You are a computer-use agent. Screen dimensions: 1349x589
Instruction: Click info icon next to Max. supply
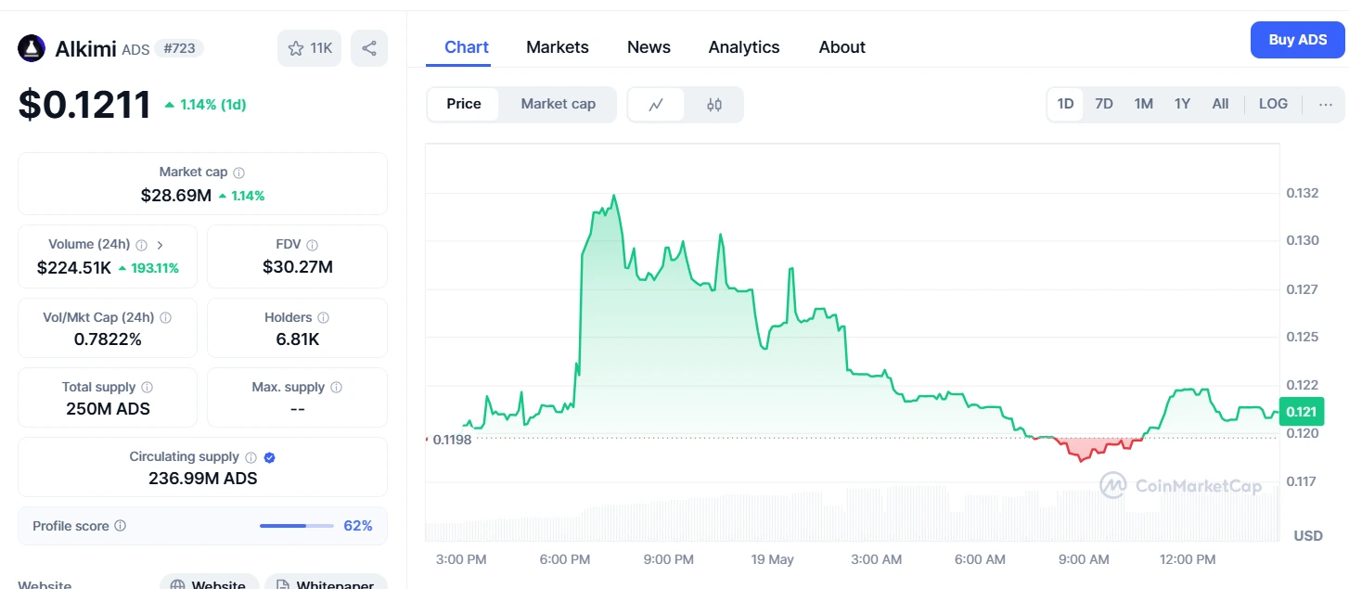click(x=336, y=387)
